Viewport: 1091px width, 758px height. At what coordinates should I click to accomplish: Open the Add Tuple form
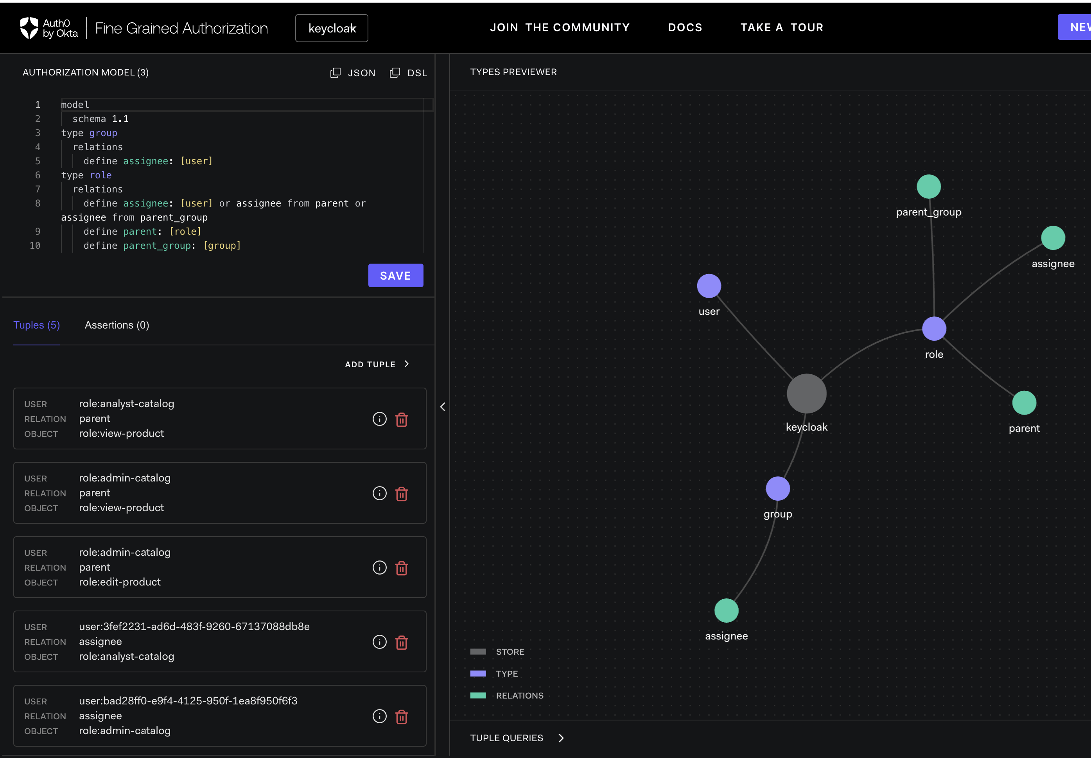[377, 364]
